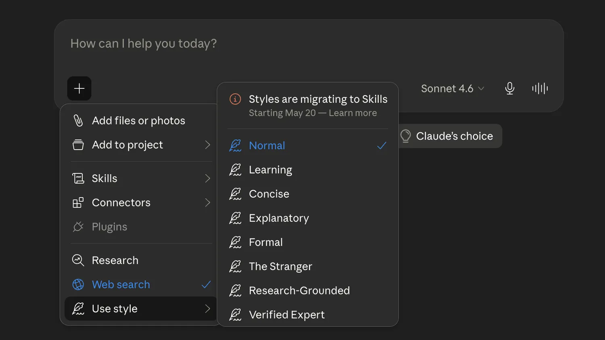This screenshot has width=605, height=340.
Task: Click the Skills scroll icon
Action: click(x=78, y=178)
